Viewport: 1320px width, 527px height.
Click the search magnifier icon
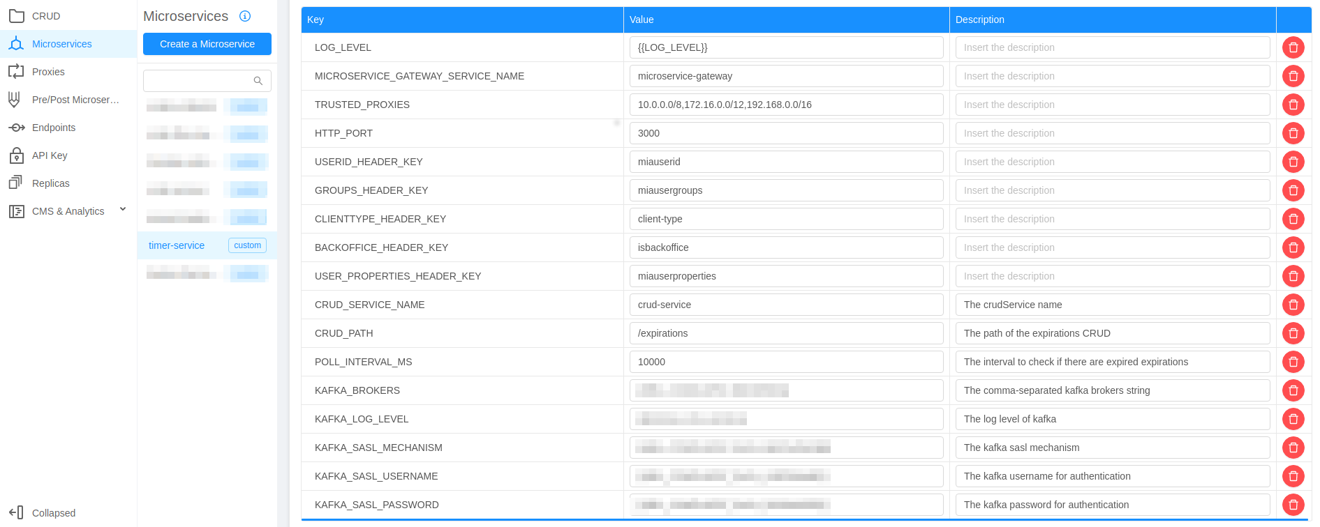[x=258, y=81]
